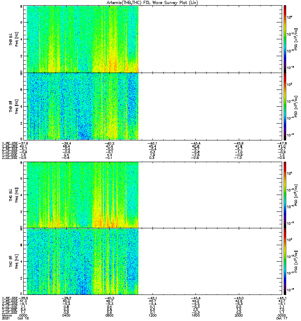Click the PSD [nT²/Hz] label of THC B∥ colorbar
301x321 pixels.
[x=296, y=262]
